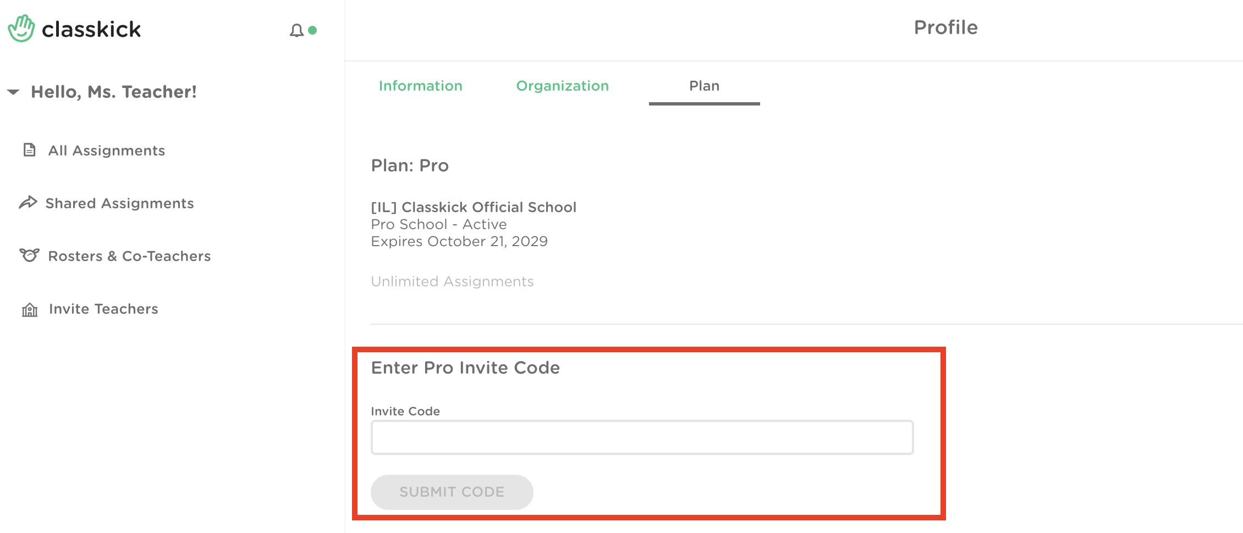Click the "Hello, Ms. Teacher!" greeting

pyautogui.click(x=113, y=92)
